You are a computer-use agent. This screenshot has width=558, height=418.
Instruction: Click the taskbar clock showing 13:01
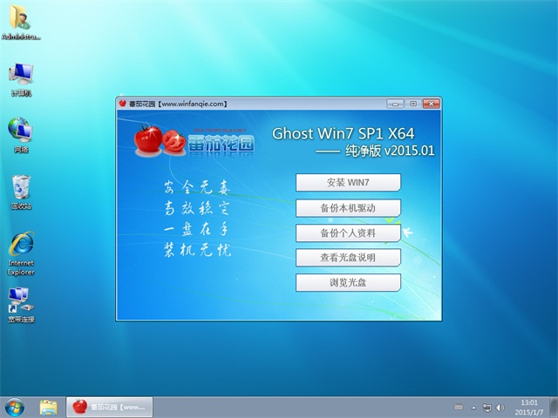tap(529, 407)
